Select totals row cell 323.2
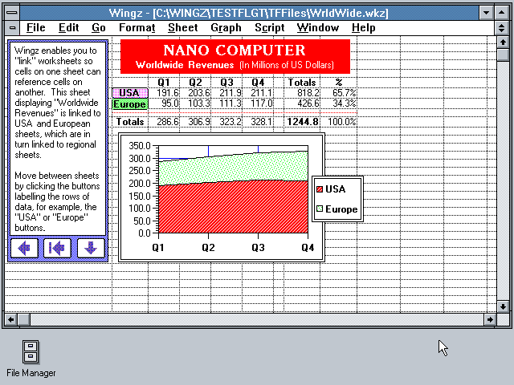This screenshot has width=514, height=385. click(x=226, y=122)
